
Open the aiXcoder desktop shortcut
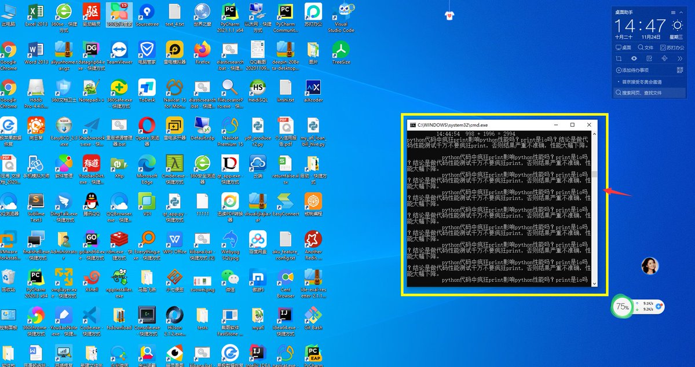coord(313,90)
